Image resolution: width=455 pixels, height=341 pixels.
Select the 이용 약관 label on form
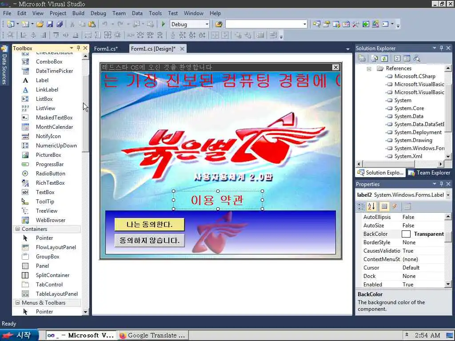[218, 200]
